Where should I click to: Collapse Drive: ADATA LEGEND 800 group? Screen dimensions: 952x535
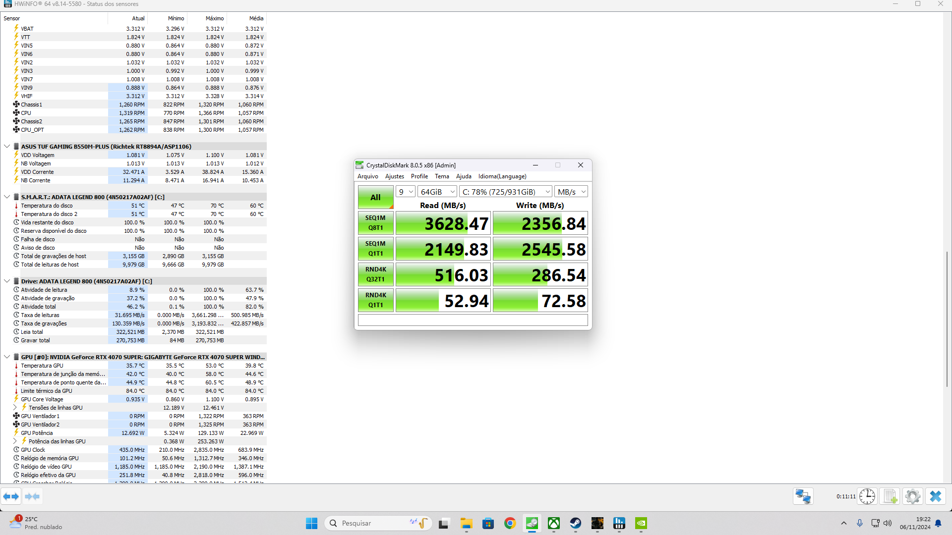click(x=7, y=281)
